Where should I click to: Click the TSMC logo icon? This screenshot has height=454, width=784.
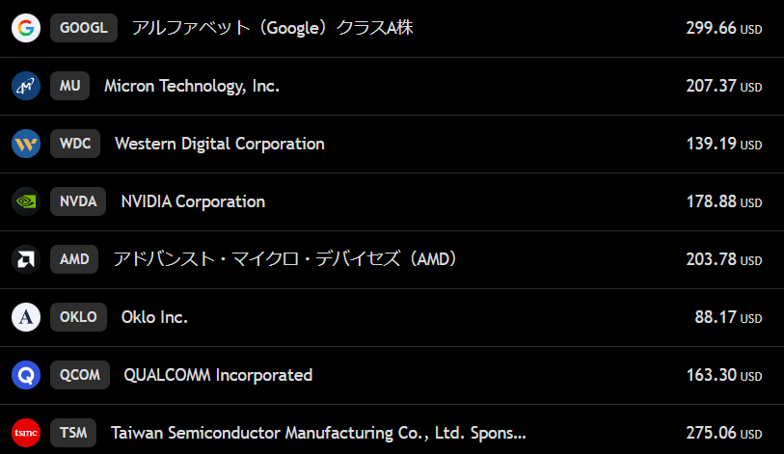pyautogui.click(x=26, y=433)
